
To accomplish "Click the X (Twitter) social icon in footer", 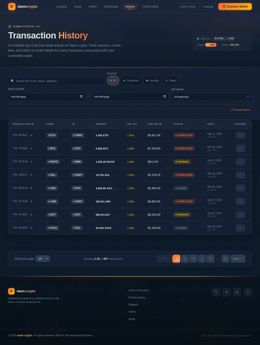I will pos(216,292).
